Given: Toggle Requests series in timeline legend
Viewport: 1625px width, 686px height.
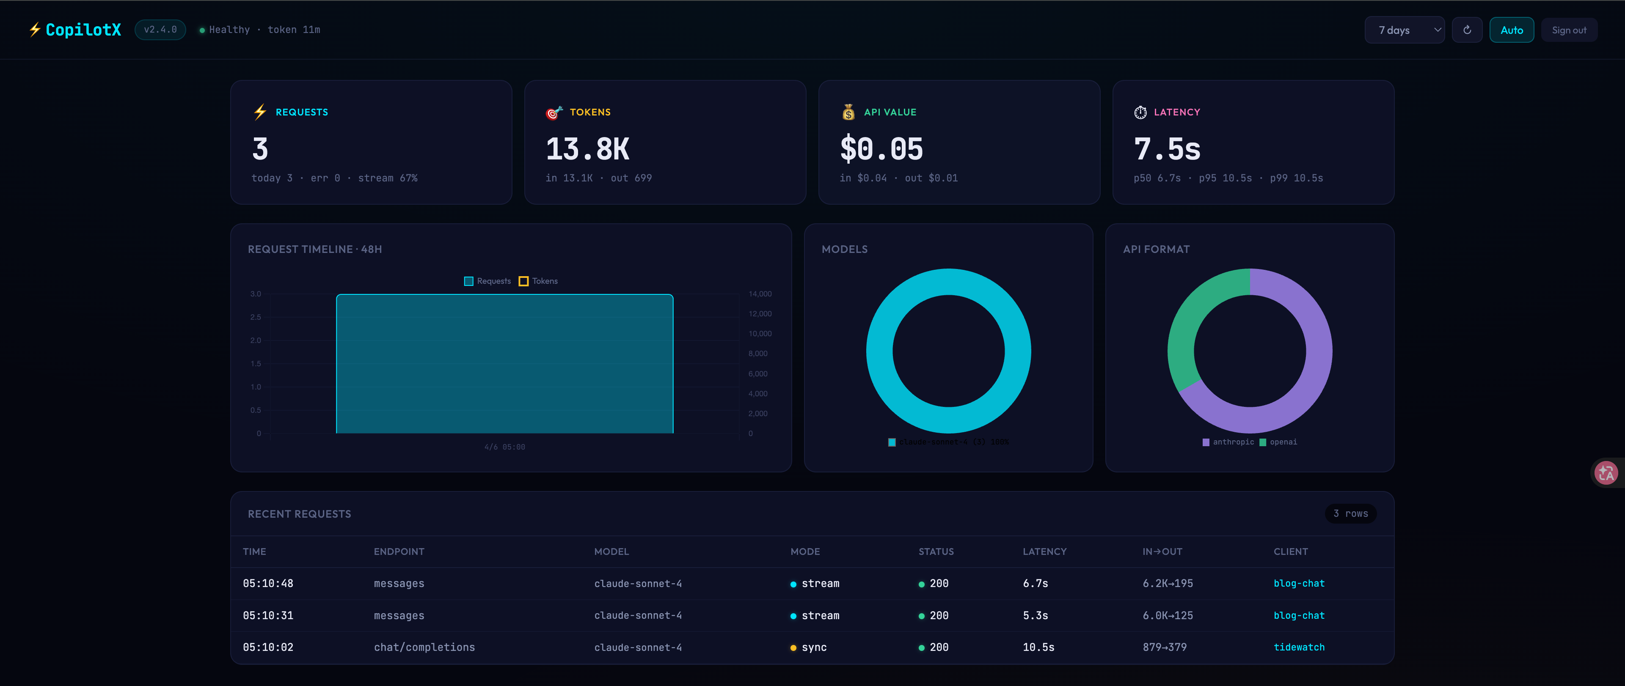Looking at the screenshot, I should pos(487,281).
